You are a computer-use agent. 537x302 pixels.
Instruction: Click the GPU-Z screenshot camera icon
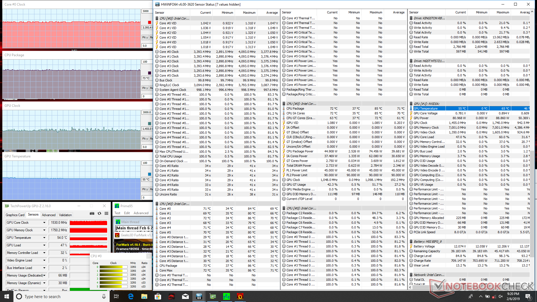click(x=92, y=214)
